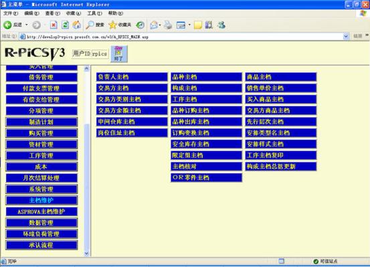This screenshot has height=267, width=370.
Task: Open 负责人主档 master
Action: (x=132, y=77)
